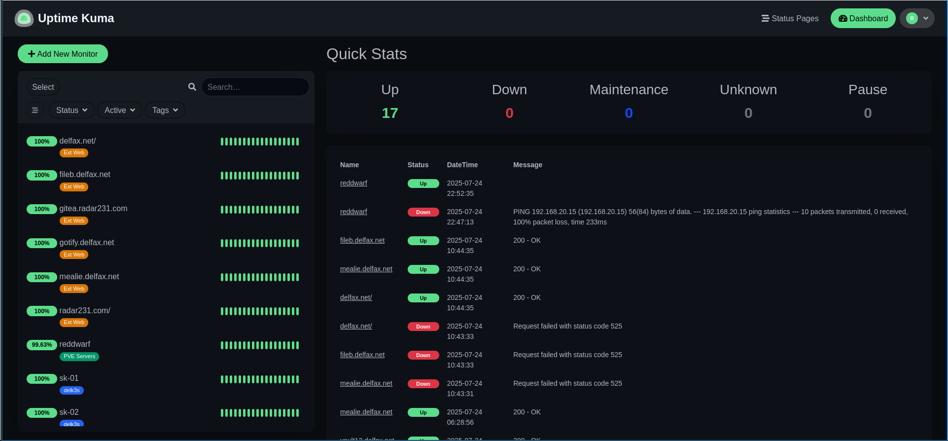Viewport: 948px width, 441px height.
Task: Open fileb.delfax.net link dated 10:44:35
Action: (x=362, y=240)
